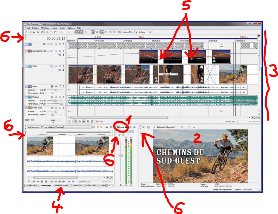Open the Projet menu

click(x=27, y=28)
